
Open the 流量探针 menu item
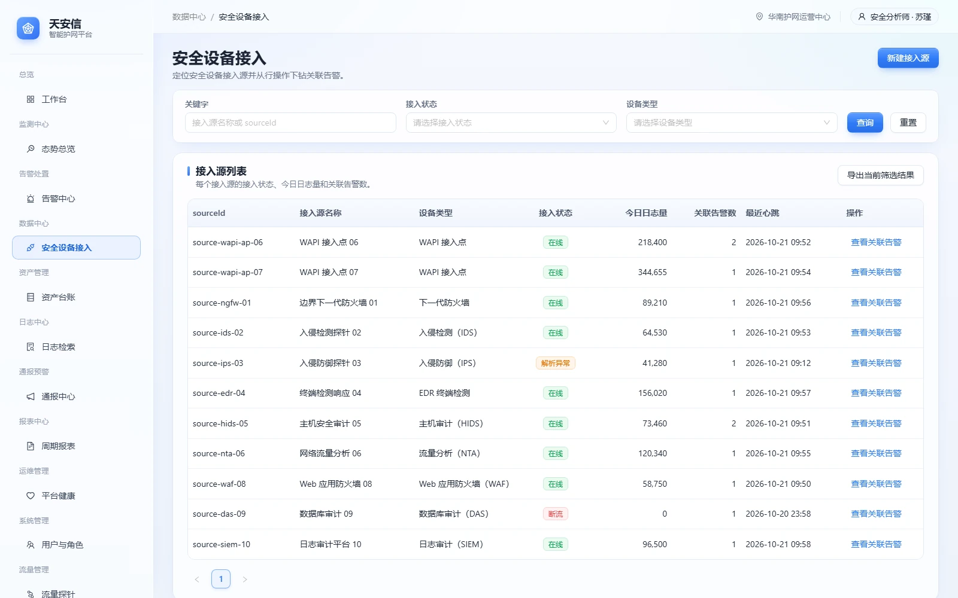tap(76, 590)
